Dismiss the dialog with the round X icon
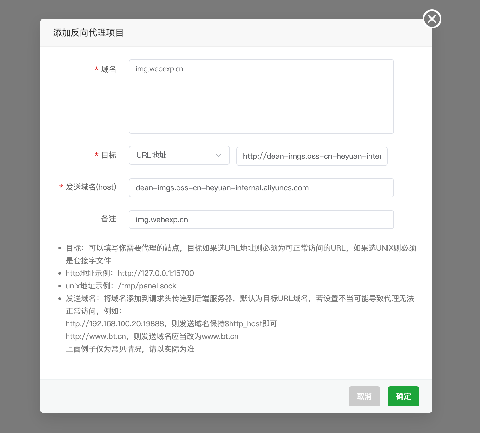480x433 pixels. point(432,19)
